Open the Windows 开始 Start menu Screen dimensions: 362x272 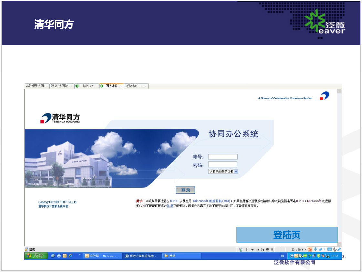pos(36,256)
